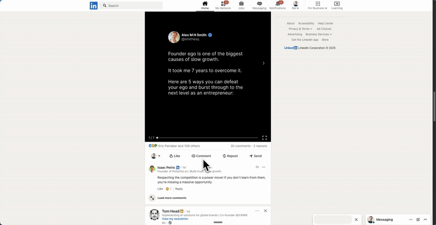The height and width of the screenshot is (225, 436).
Task: Open the reactions list for Eric Partaker and others
Action: tap(174, 146)
